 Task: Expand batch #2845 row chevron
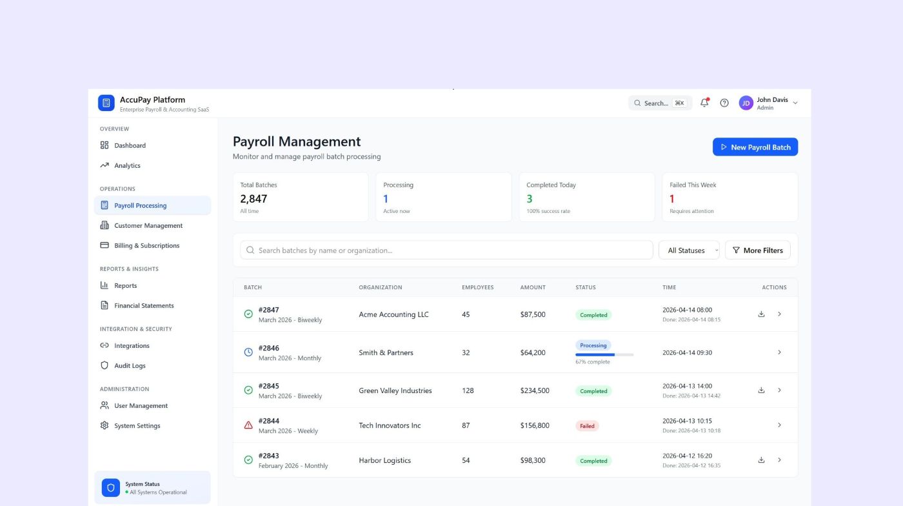point(779,390)
